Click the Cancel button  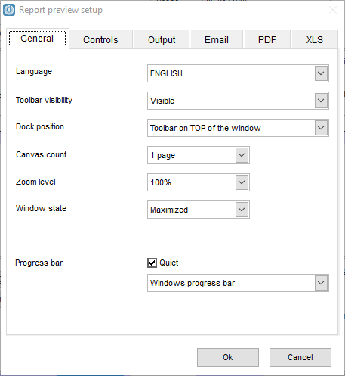pyautogui.click(x=300, y=357)
